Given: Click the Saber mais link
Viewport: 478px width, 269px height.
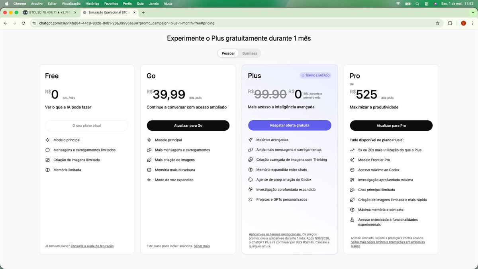Looking at the screenshot, I should (x=202, y=246).
